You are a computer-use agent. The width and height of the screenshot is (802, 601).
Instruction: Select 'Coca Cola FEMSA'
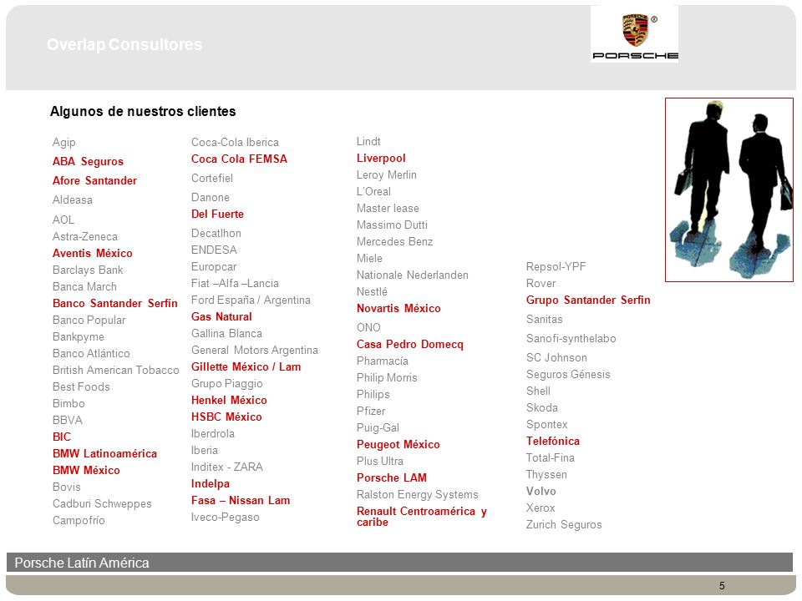pyautogui.click(x=240, y=159)
